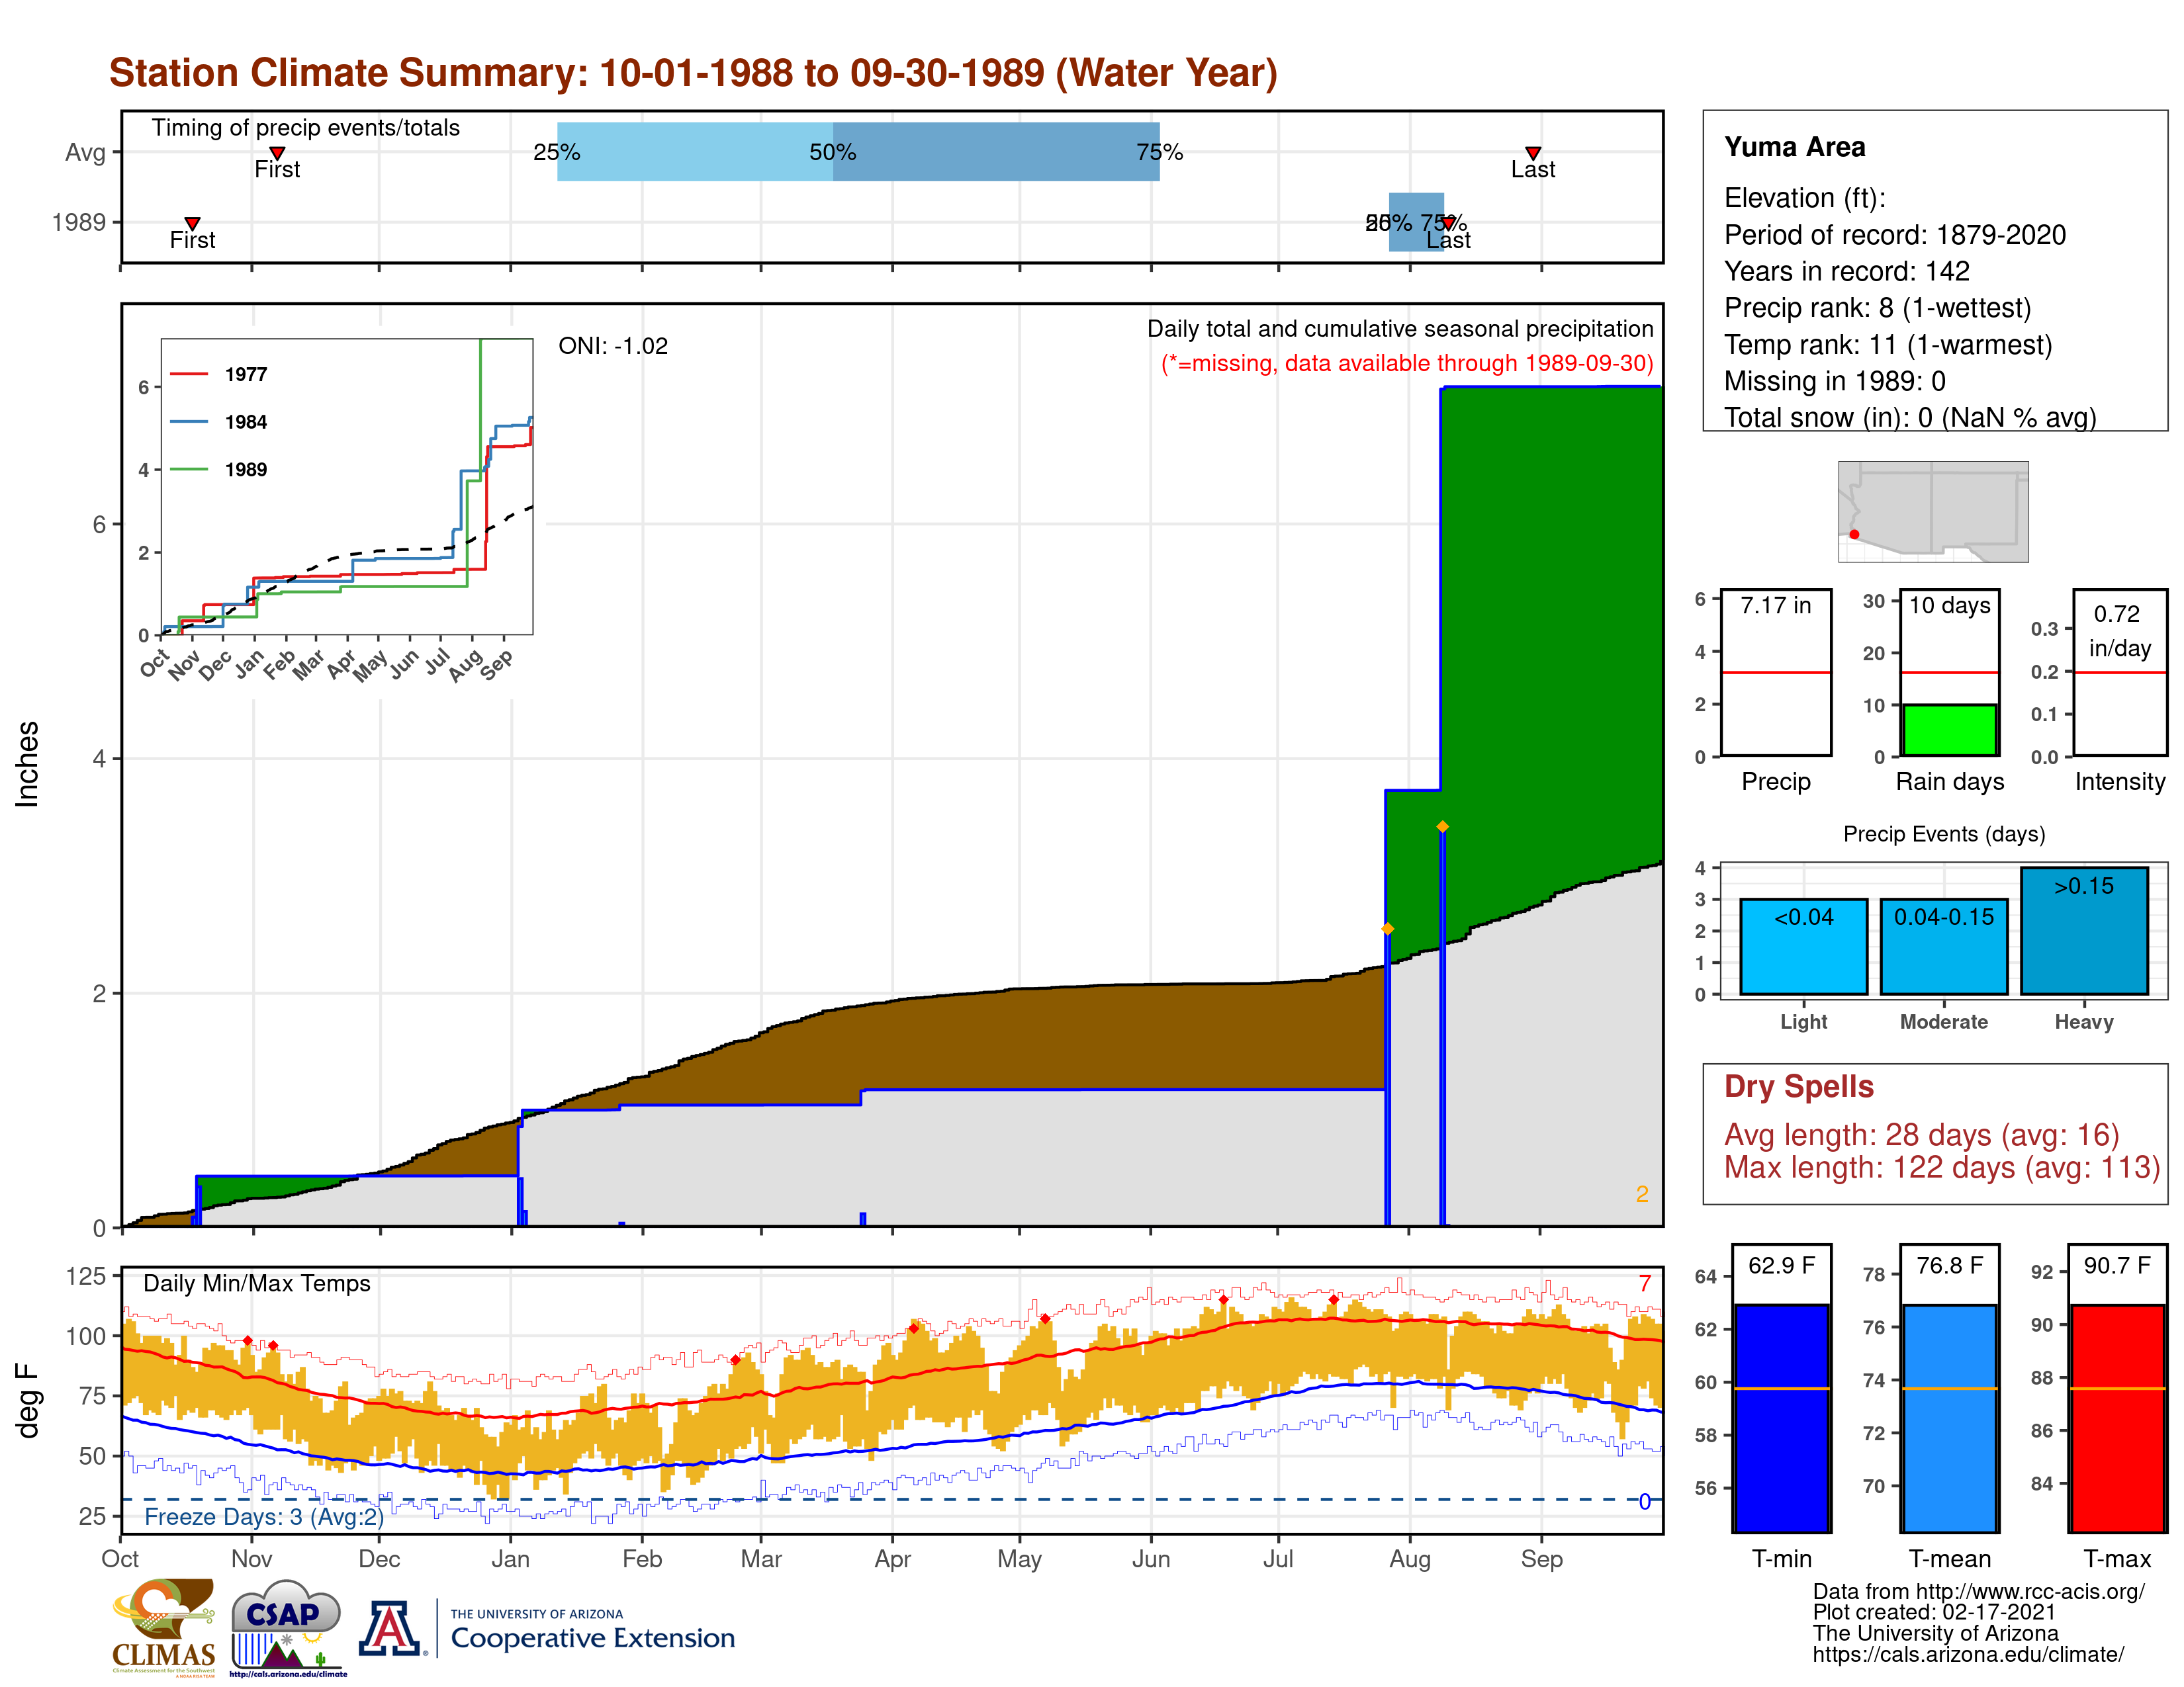Click the '62.9 F' T-min value
Screen dimensions: 2184x1687
1781,1265
